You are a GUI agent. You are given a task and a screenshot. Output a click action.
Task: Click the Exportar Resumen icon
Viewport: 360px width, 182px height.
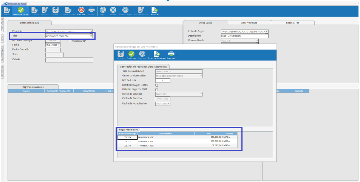pos(157,54)
